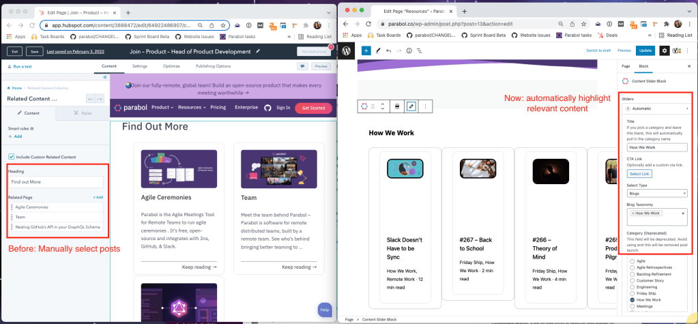Select the Customer Story radio button
The width and height of the screenshot is (698, 324).
(632, 281)
